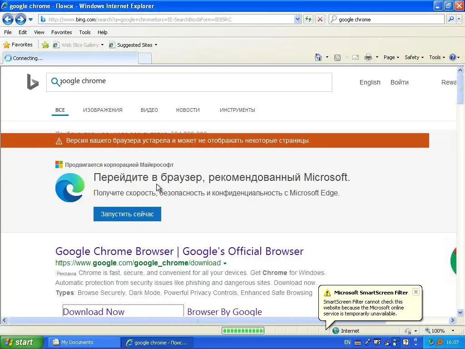
Task: Open the Web Slice Gallery dropdown
Action: (78, 45)
